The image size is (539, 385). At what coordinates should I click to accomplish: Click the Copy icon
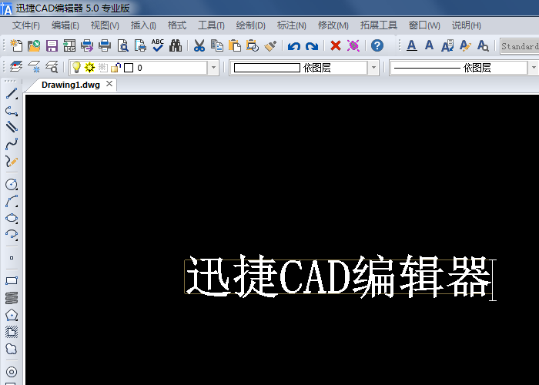pyautogui.click(x=217, y=45)
